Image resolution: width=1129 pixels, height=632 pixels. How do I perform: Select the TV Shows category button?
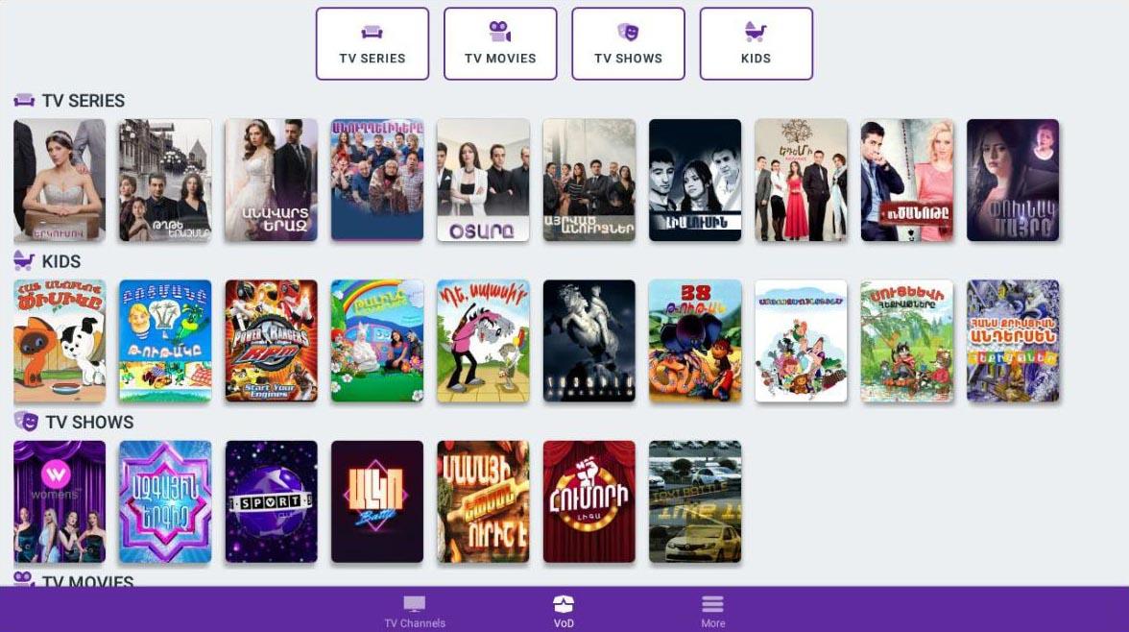tap(628, 43)
